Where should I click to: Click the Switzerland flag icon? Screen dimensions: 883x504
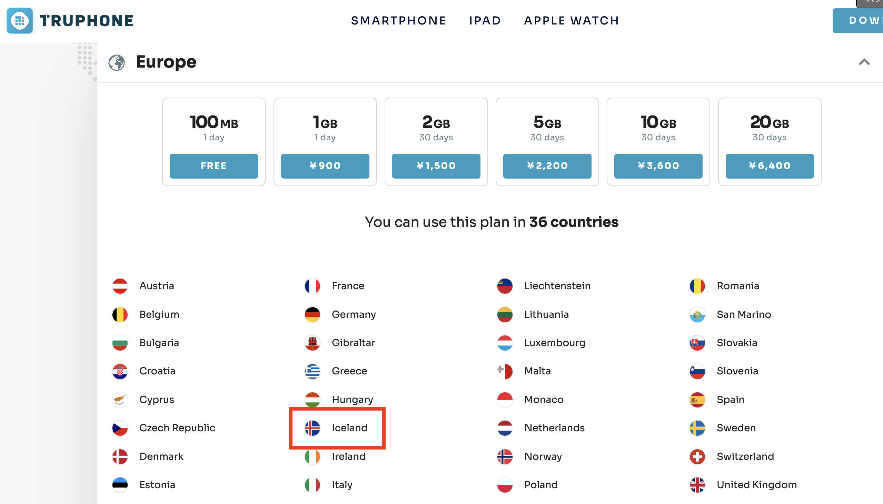(x=697, y=457)
